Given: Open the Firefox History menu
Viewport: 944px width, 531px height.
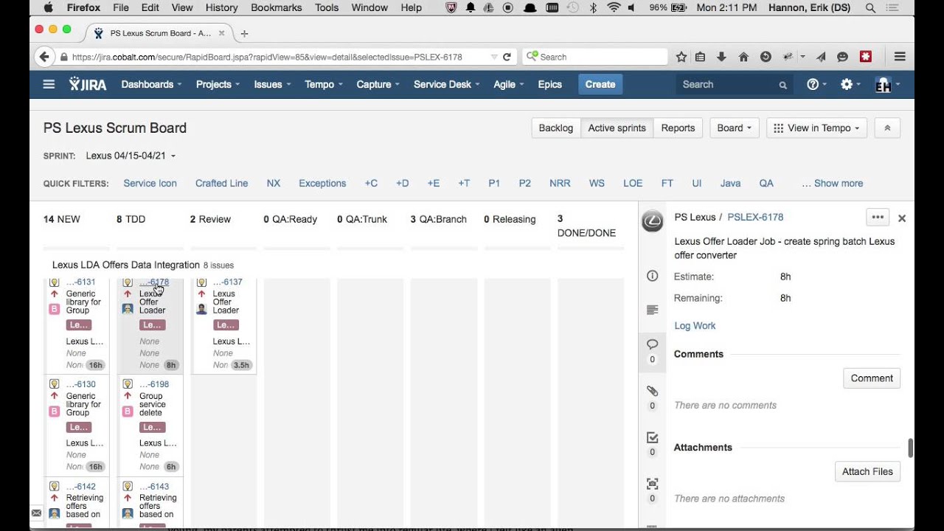Looking at the screenshot, I should pos(222,8).
